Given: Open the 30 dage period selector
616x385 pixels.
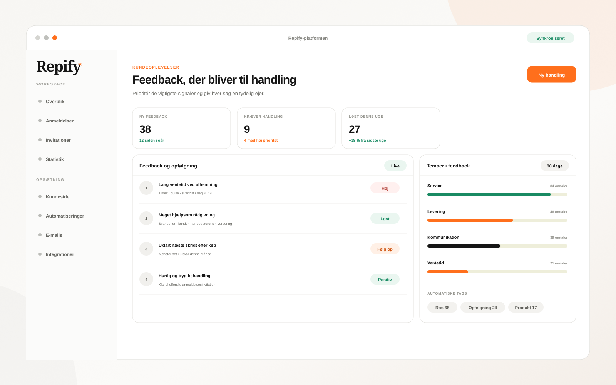Looking at the screenshot, I should pos(554,166).
